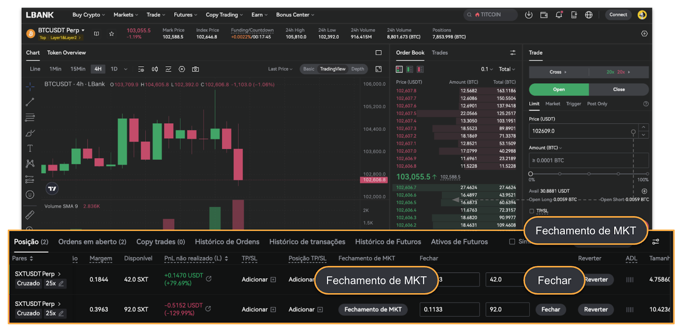Open Ordens em aberto tab
The width and height of the screenshot is (680, 330).
coord(92,242)
